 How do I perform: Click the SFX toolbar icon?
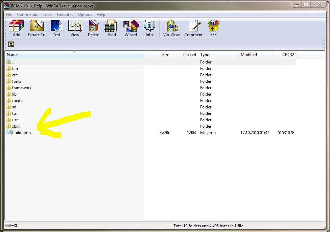coord(213,26)
